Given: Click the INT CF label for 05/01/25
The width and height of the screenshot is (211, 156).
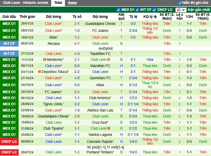Looking at the screenshot, I should (9, 43).
